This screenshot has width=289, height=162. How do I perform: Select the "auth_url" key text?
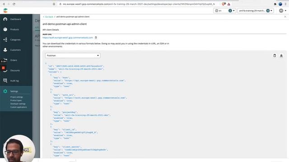(68, 95)
